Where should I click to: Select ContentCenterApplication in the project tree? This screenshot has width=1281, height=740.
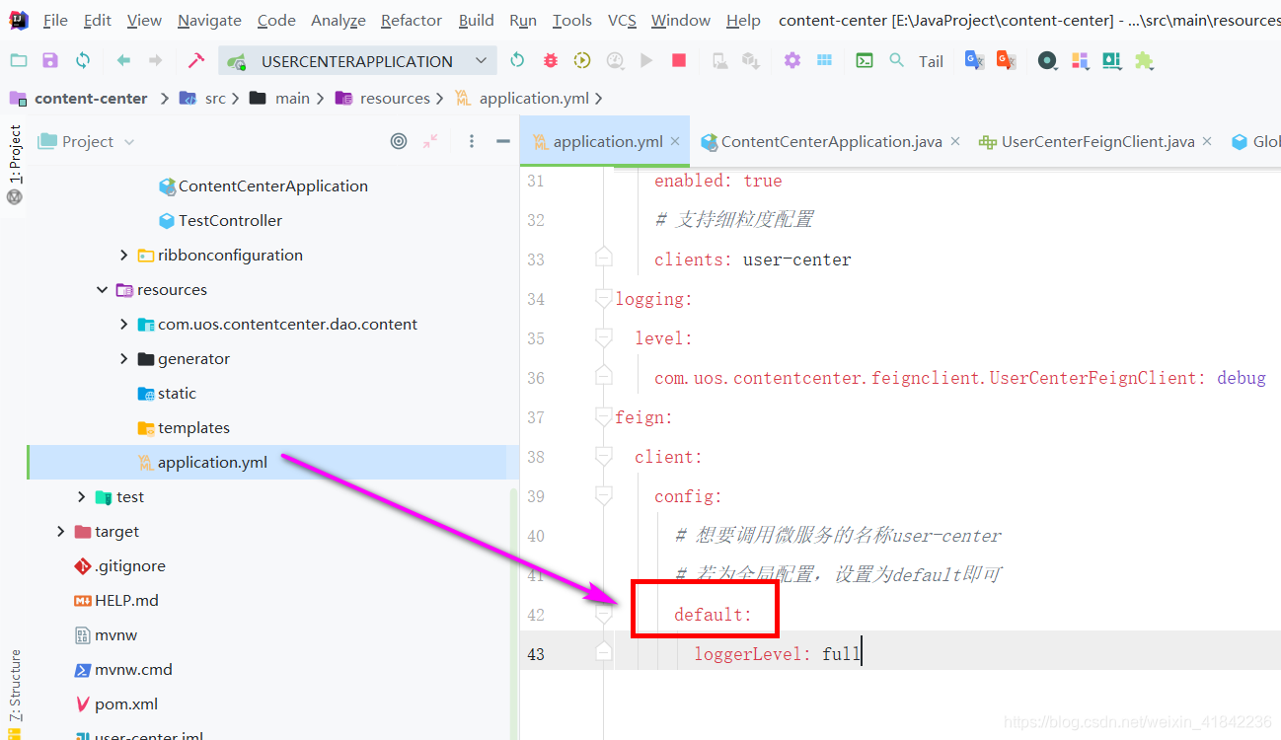272,186
